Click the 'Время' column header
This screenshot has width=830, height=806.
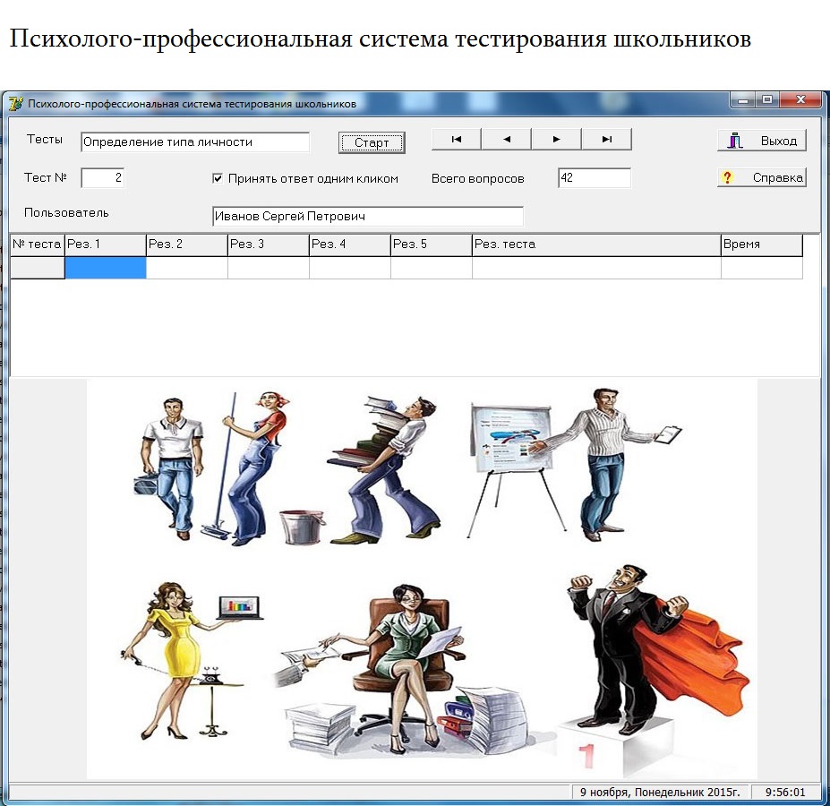[762, 244]
